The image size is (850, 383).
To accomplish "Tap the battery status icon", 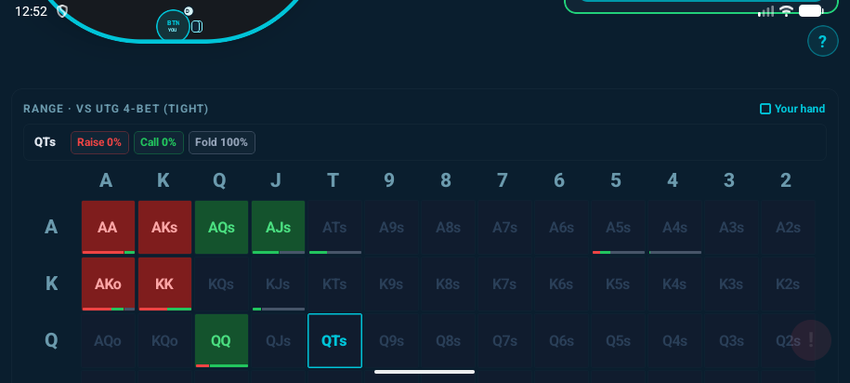I will pyautogui.click(x=811, y=11).
